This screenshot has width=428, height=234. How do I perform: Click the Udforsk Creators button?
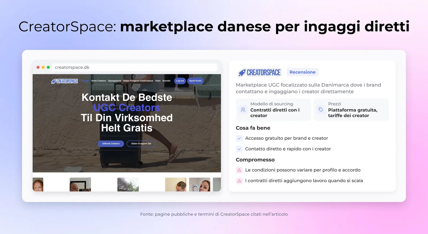click(x=111, y=144)
